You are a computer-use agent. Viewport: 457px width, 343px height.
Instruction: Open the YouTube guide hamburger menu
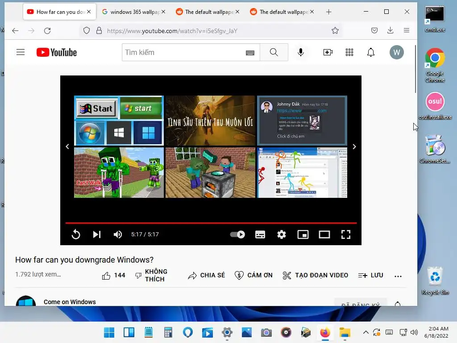tap(21, 53)
